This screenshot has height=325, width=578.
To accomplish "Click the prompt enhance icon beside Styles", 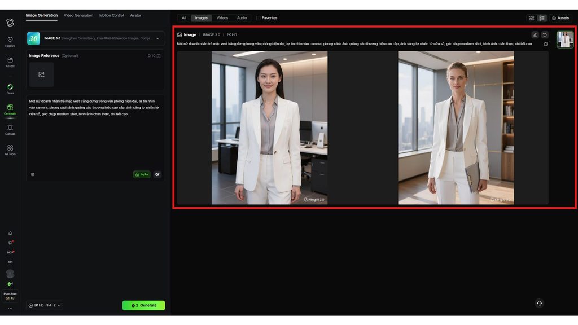I will [x=157, y=174].
